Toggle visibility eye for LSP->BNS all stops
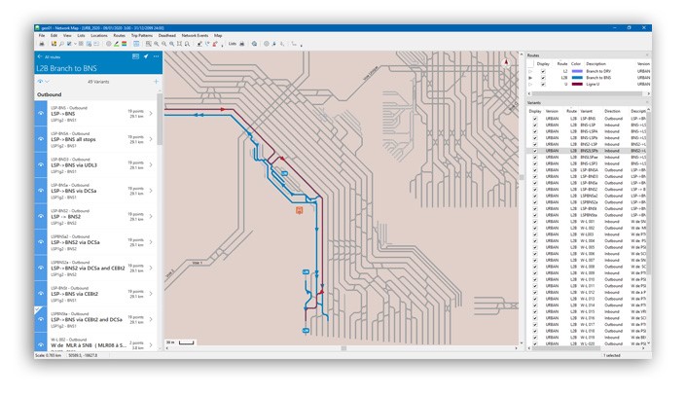Image resolution: width=686 pixels, height=395 pixels. pyautogui.click(x=41, y=139)
